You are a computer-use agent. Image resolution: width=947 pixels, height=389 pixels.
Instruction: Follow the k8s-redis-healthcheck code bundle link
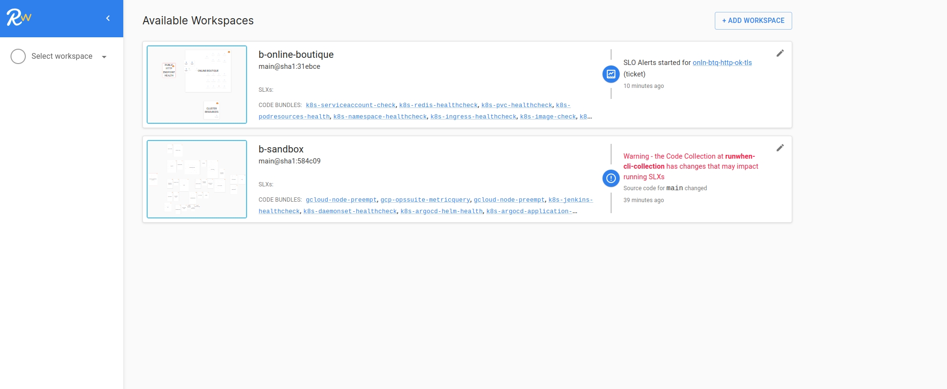coord(438,105)
